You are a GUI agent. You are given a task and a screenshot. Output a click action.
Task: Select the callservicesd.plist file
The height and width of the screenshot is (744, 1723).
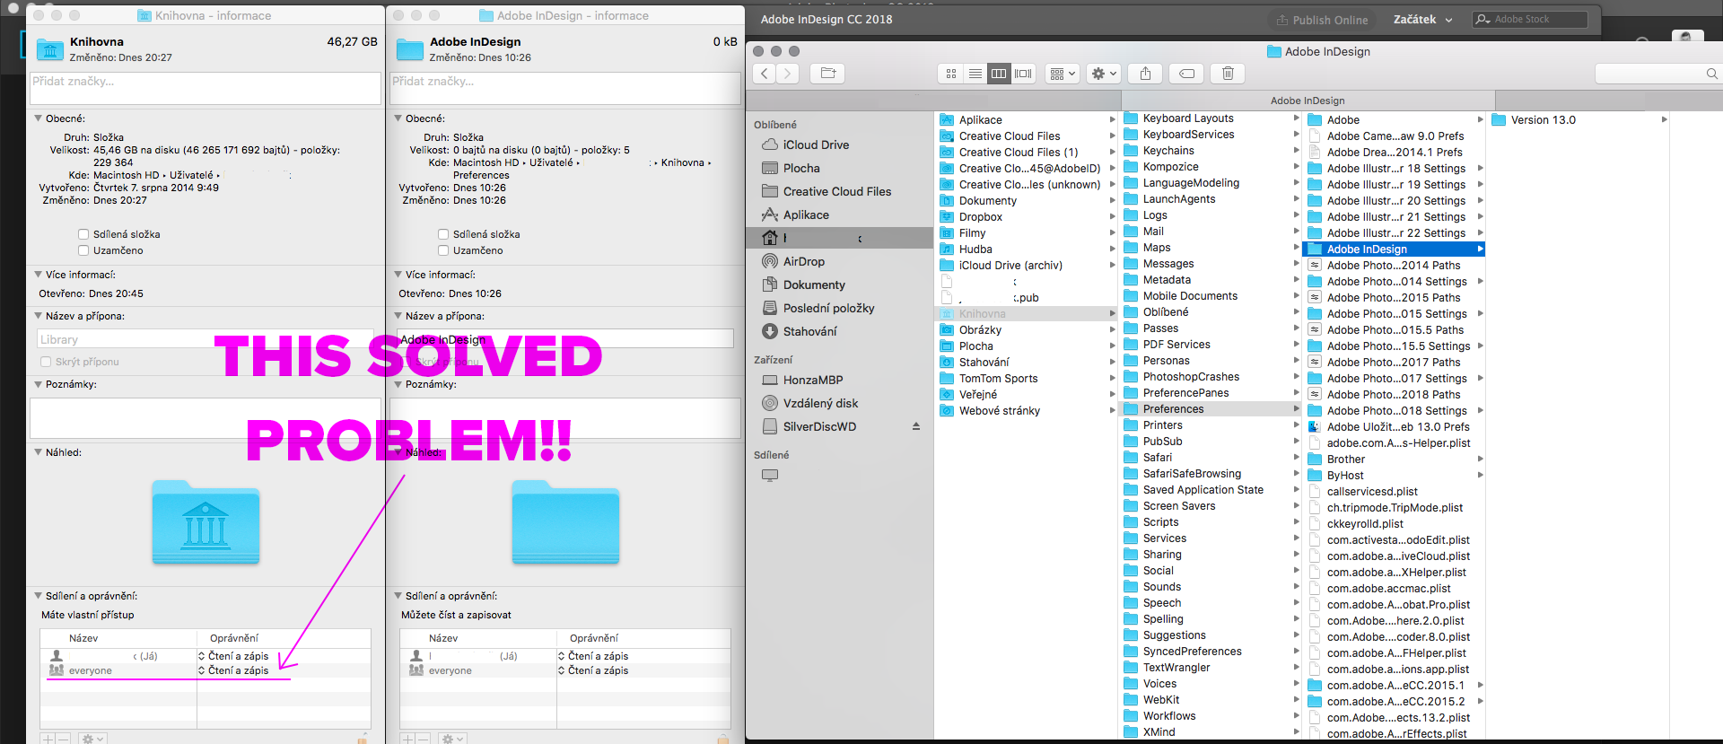(1394, 492)
